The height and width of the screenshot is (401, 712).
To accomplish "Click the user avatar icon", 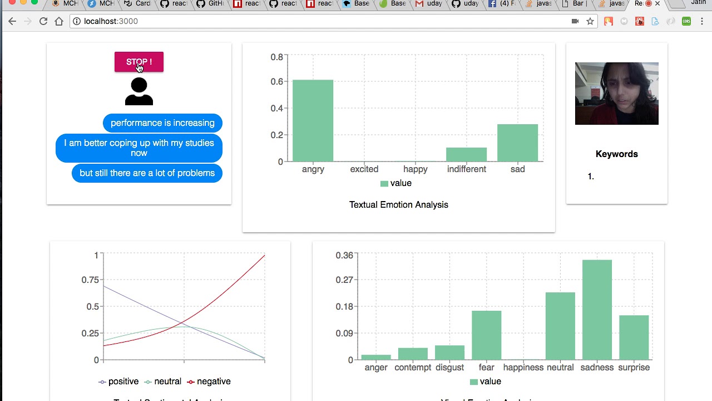I will tap(139, 91).
